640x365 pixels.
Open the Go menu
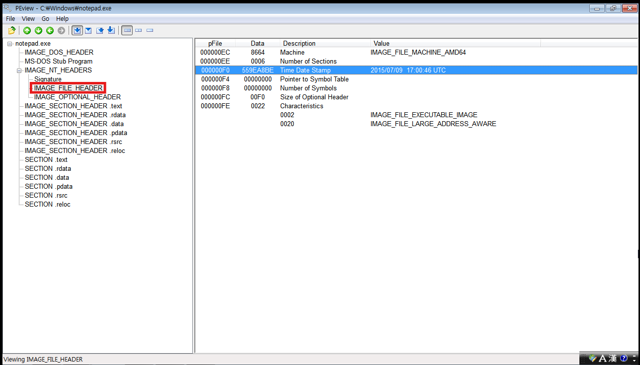(46, 19)
